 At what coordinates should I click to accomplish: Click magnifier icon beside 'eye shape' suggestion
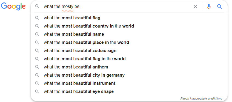pyautogui.click(x=37, y=92)
